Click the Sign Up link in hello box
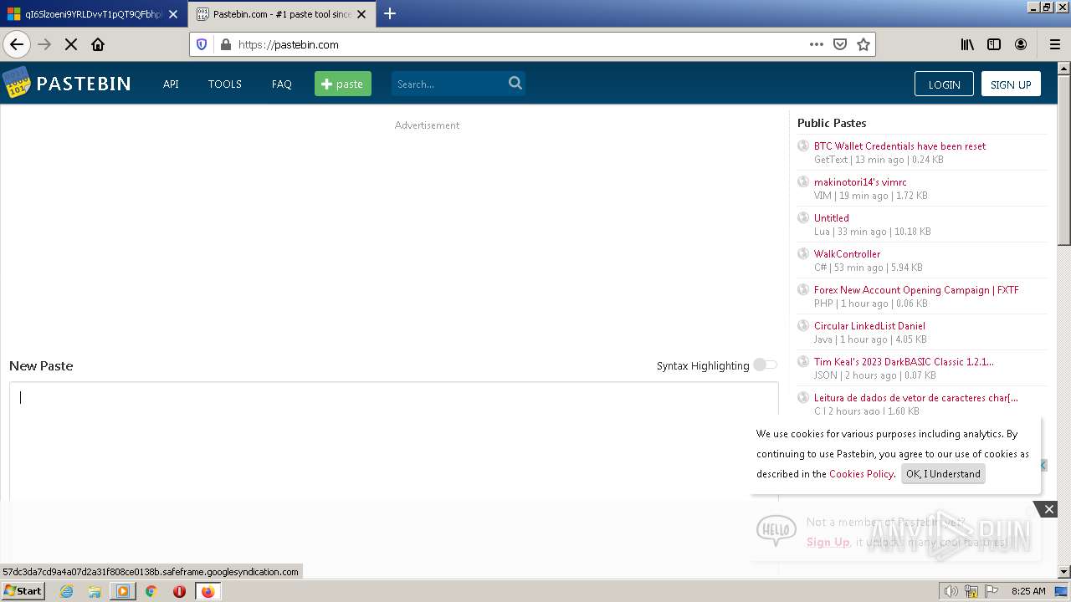1071x602 pixels. [828, 542]
